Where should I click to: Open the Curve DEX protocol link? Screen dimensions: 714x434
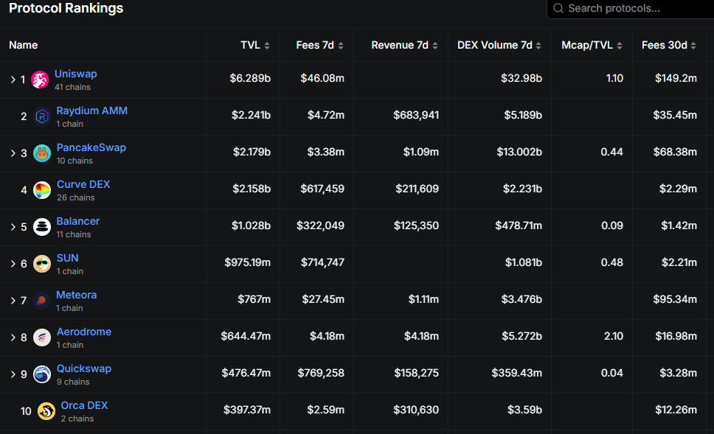tap(83, 184)
